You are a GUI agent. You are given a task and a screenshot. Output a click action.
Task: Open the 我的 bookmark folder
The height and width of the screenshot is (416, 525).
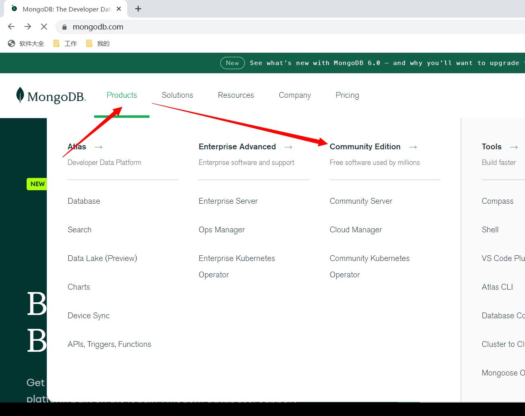[98, 44]
